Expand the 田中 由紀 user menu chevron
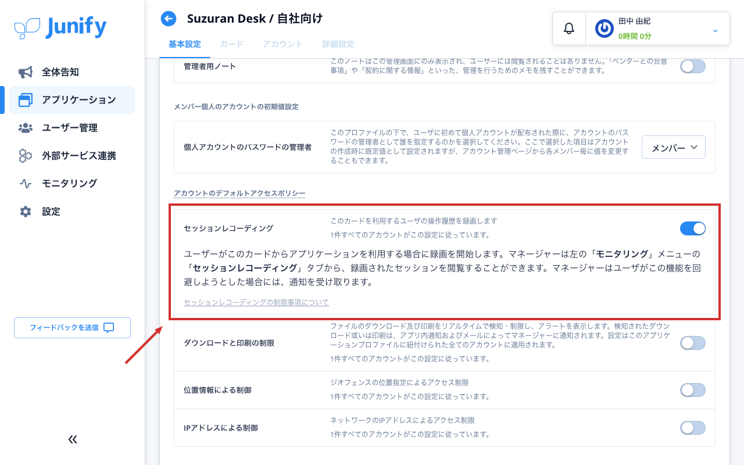744x465 pixels. pyautogui.click(x=716, y=30)
